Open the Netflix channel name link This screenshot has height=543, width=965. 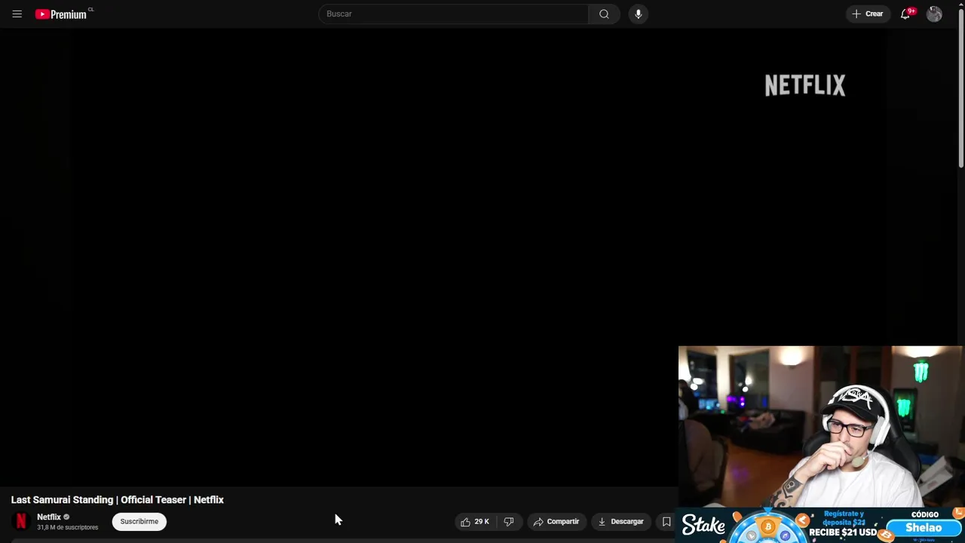[x=49, y=517]
